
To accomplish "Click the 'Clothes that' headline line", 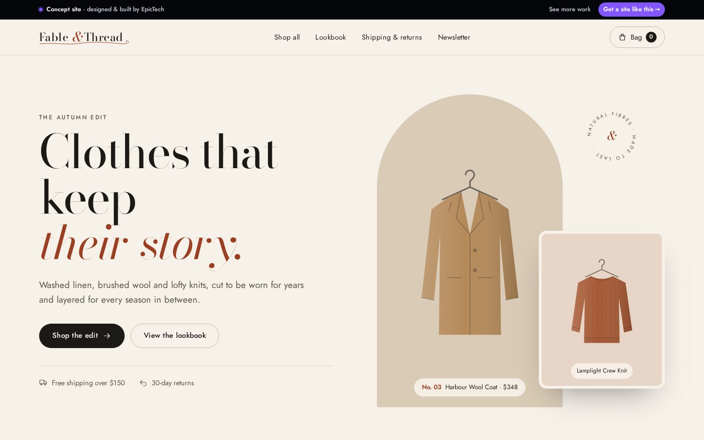I will 159,152.
